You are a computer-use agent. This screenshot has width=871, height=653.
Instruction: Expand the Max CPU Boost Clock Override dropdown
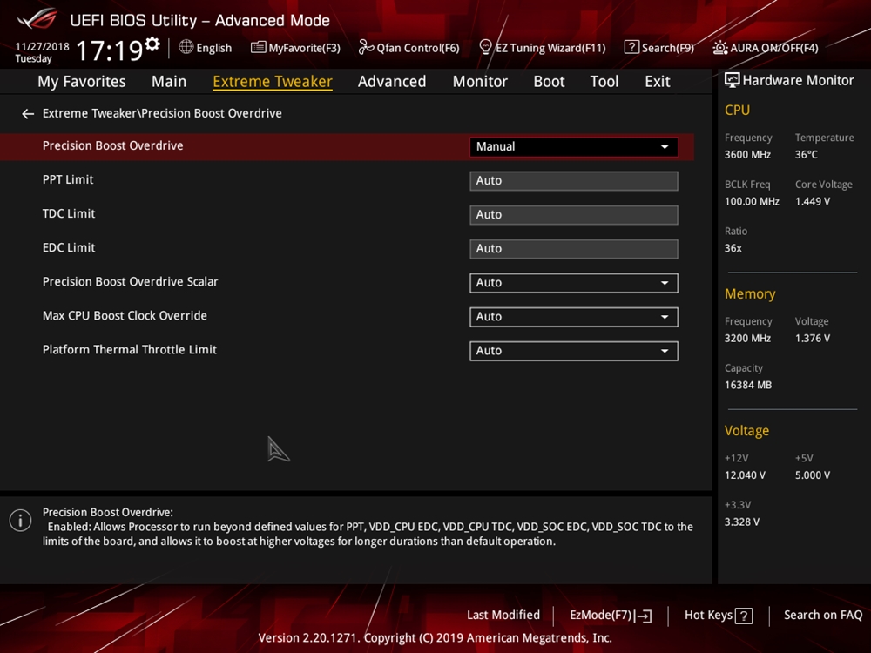573,317
